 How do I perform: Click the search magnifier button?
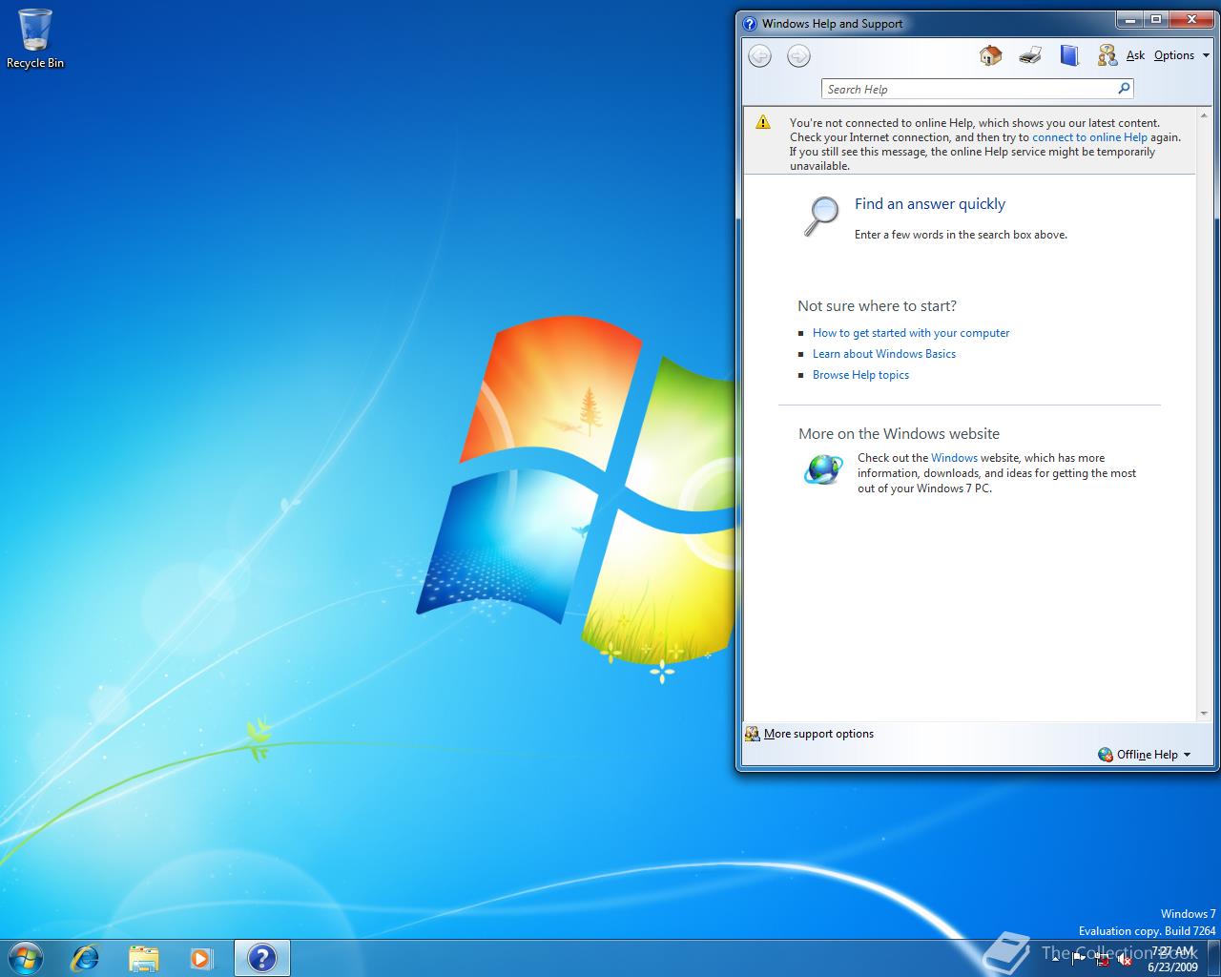coord(1124,89)
